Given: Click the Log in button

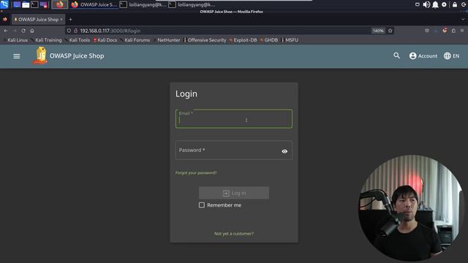Looking at the screenshot, I should (x=234, y=193).
